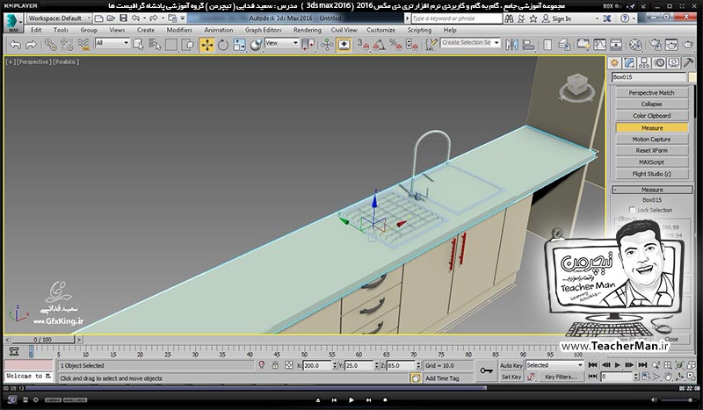
Task: Click the X coordinate field showing 200.0
Action: point(318,365)
